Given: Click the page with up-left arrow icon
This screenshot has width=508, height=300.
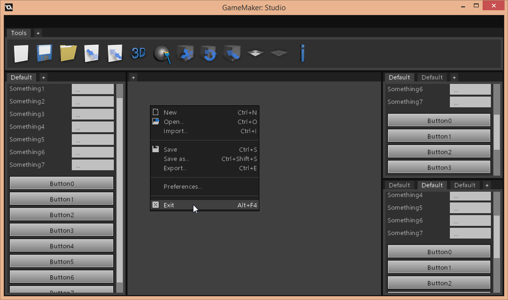Looking at the screenshot, I should (115, 53).
